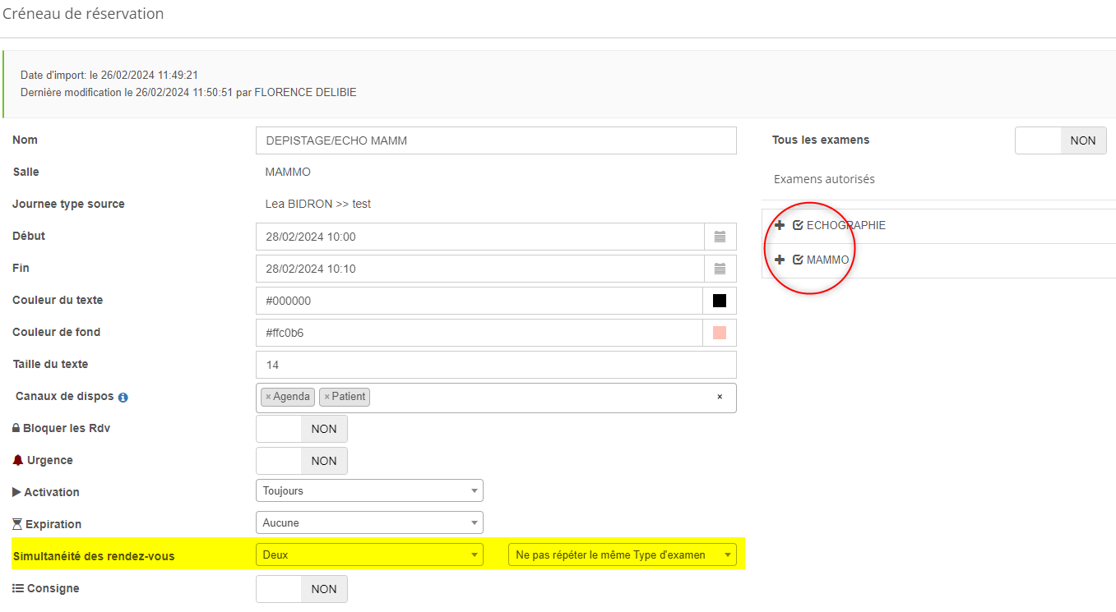Click the info icon beside Canaux de dispos
Screen dimensions: 1116x612
(123, 398)
